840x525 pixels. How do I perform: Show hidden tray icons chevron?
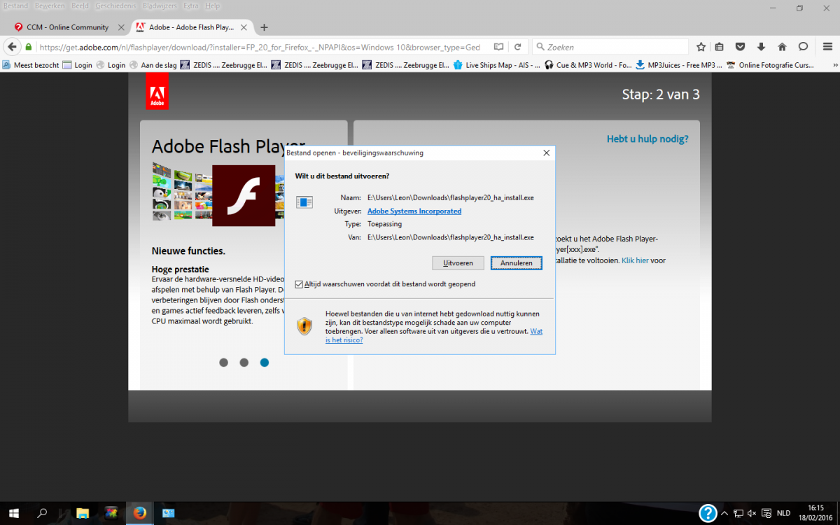coord(724,513)
